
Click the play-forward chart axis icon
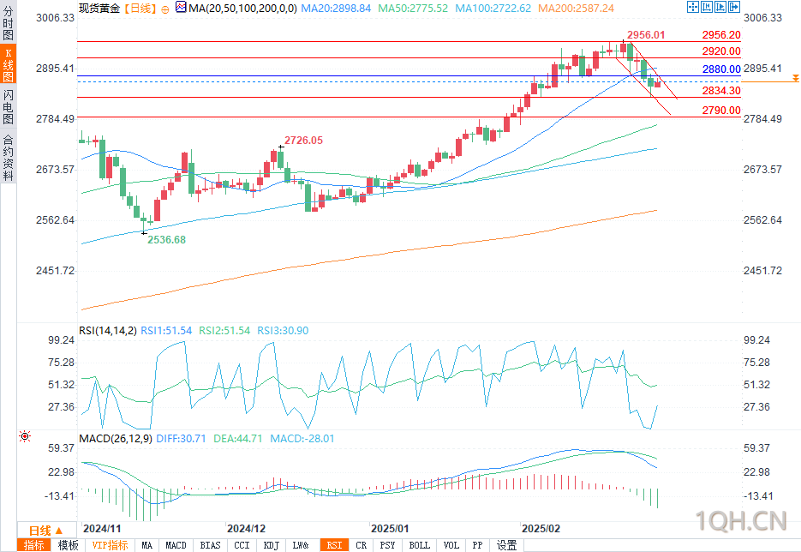(720, 7)
